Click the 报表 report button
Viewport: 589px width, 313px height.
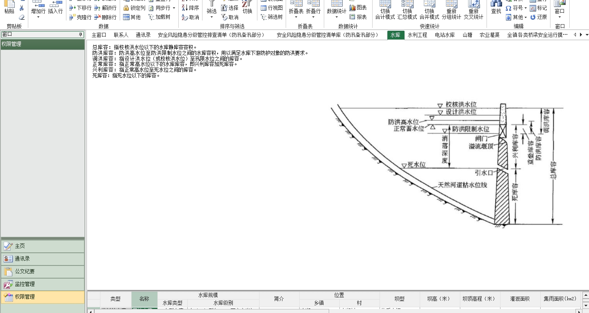358,17
